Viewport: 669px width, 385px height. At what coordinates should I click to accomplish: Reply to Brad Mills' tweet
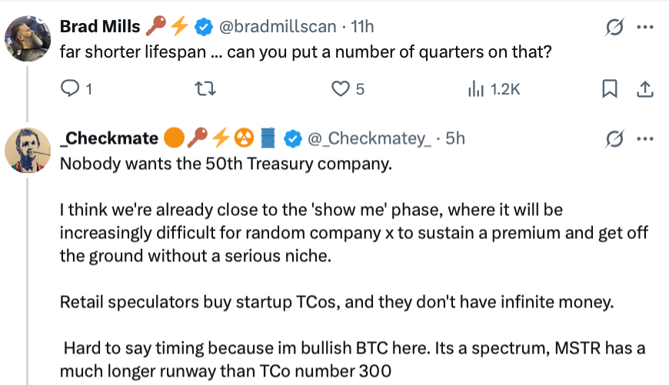pyautogui.click(x=70, y=89)
